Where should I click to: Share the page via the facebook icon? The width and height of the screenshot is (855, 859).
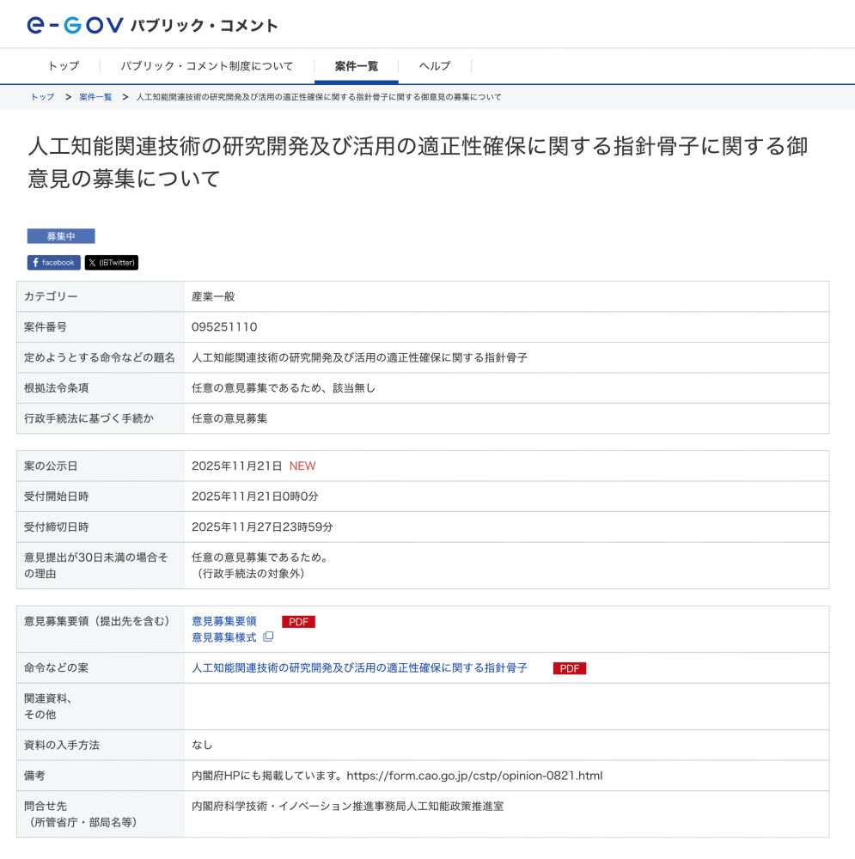click(x=52, y=263)
